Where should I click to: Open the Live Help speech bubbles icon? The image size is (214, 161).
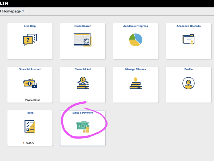(30, 39)
